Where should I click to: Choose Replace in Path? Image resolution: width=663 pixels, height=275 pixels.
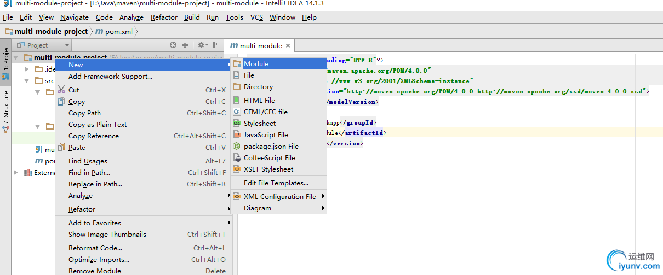(x=144, y=184)
